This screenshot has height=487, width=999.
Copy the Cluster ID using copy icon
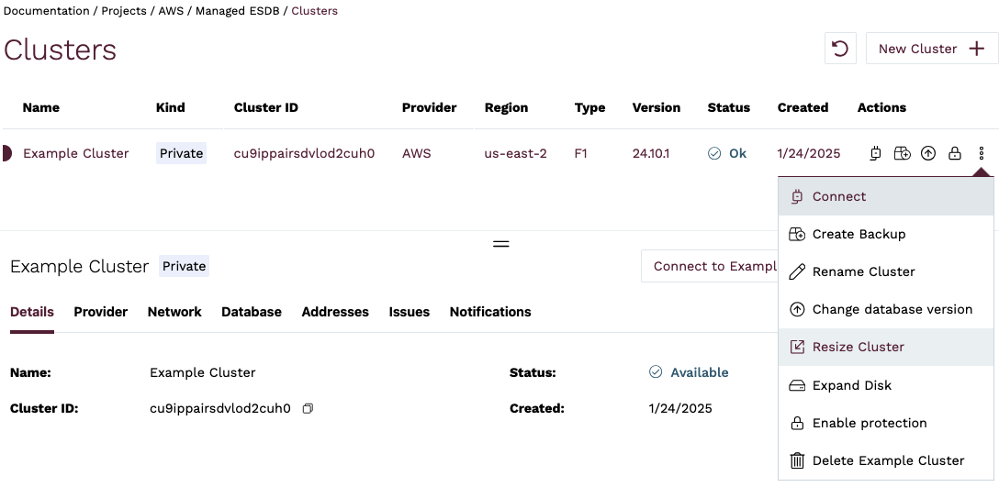(x=308, y=408)
